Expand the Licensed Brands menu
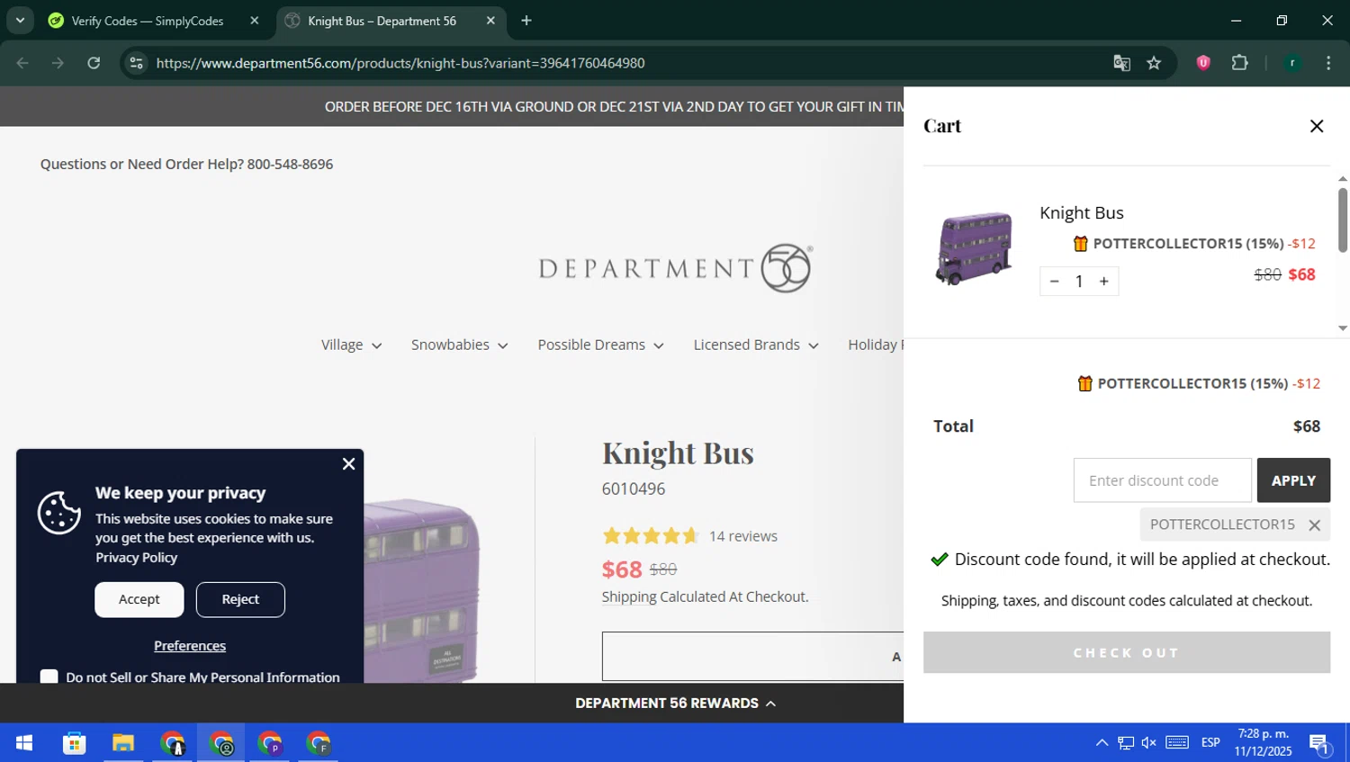The width and height of the screenshot is (1350, 762). 756,345
